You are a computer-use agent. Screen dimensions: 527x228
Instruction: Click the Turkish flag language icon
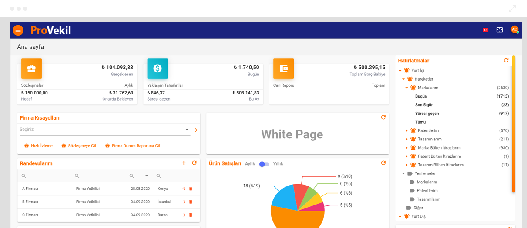click(485, 30)
